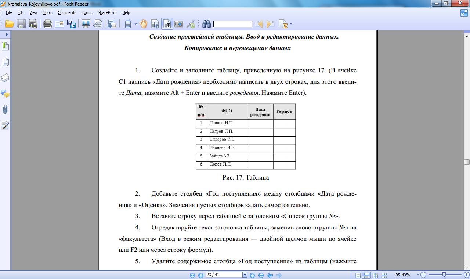
Task: Click the caption Рис. 17. Таблица
Action: (246, 178)
